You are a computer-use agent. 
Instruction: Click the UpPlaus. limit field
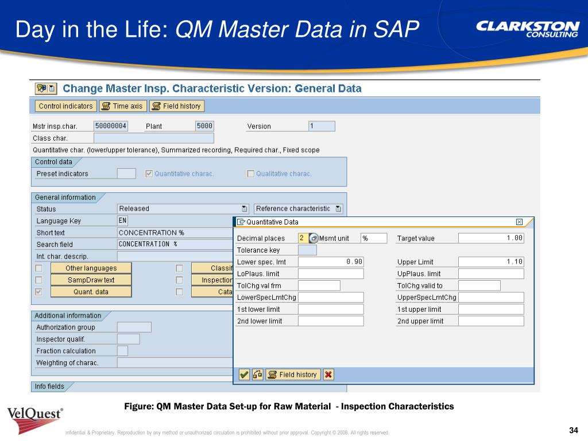pos(492,274)
